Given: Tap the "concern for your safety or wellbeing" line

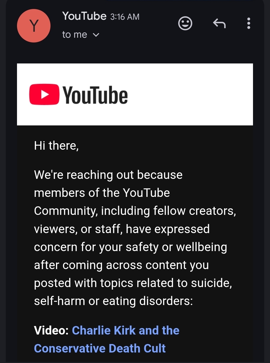Looking at the screenshot, I should click(130, 247).
